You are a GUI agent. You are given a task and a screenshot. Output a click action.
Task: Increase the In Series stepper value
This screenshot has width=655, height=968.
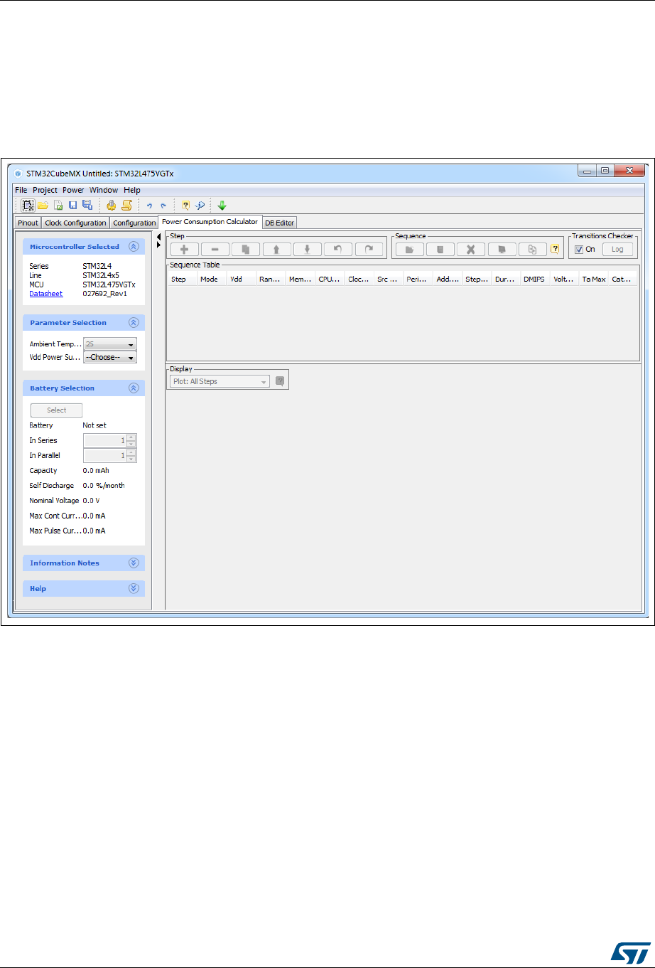pos(131,437)
